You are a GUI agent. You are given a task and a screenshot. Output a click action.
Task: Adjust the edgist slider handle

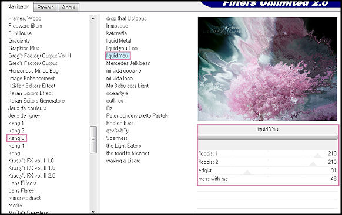247,172
